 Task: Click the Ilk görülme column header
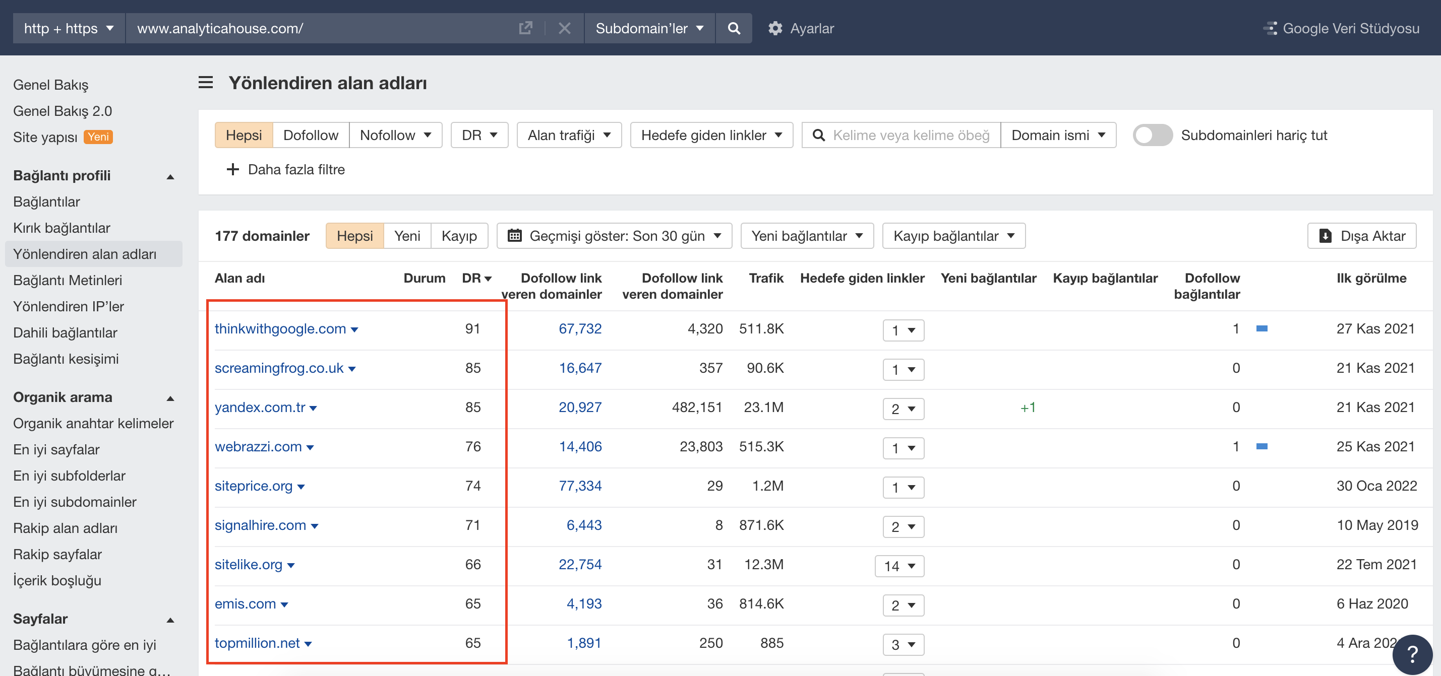pos(1371,278)
